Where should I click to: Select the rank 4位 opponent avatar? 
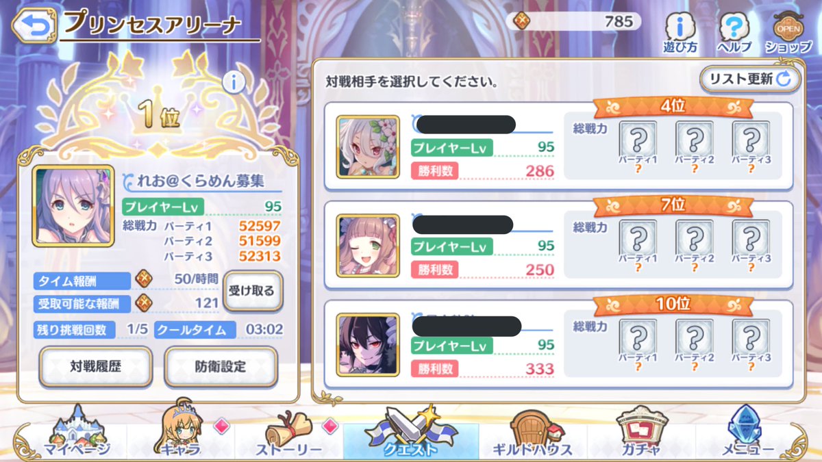click(368, 147)
